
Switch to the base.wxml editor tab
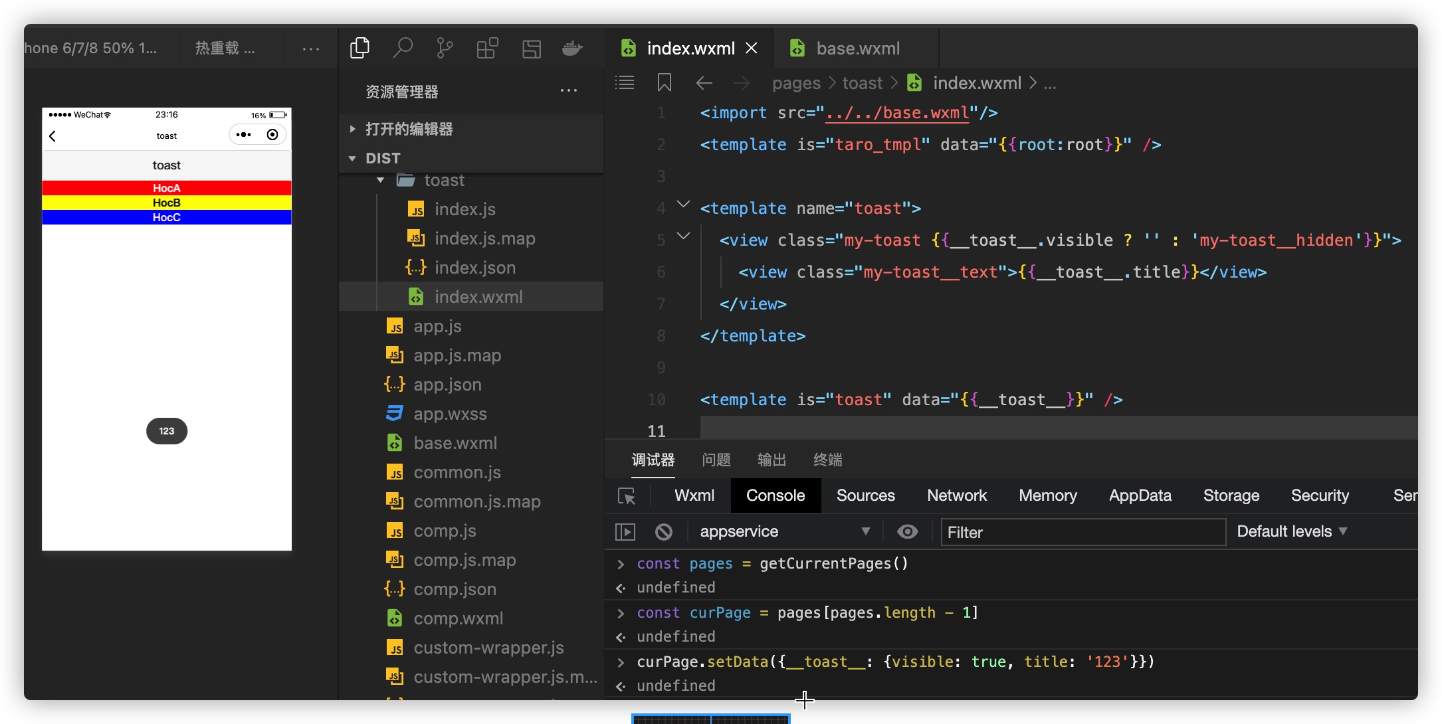pos(857,48)
